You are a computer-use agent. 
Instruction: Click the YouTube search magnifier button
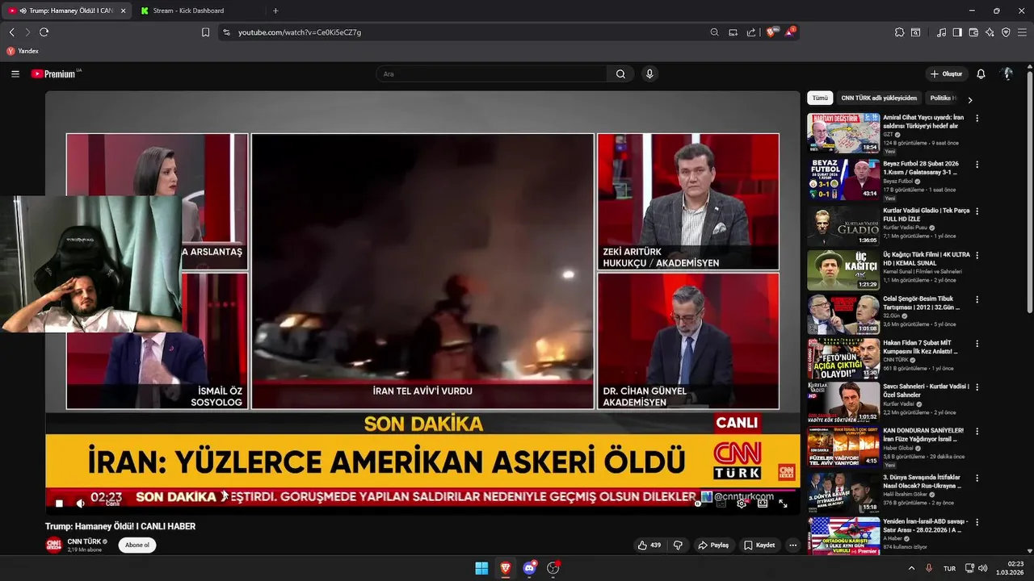tap(620, 73)
